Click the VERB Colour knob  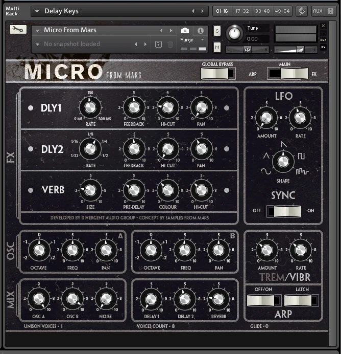pyautogui.click(x=168, y=190)
